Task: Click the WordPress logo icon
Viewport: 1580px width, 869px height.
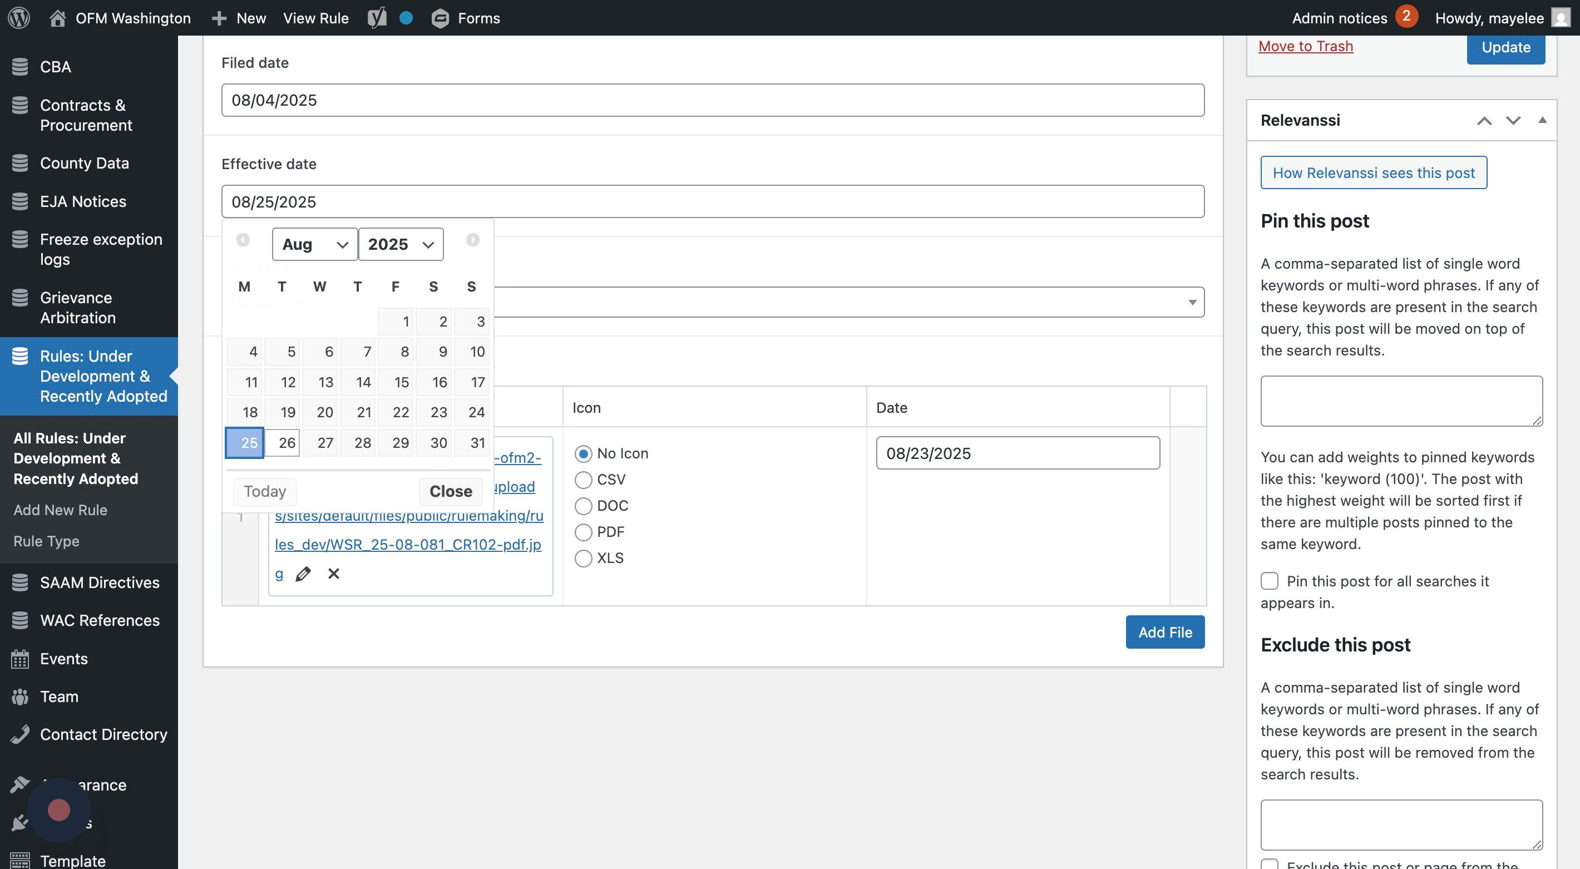Action: click(18, 18)
